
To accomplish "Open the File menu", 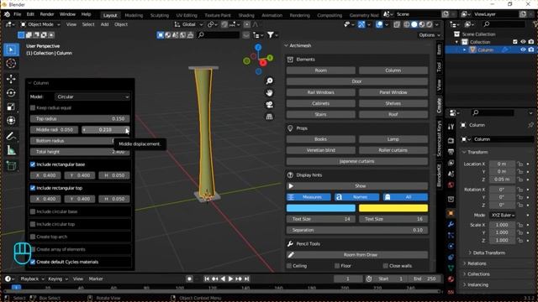I will tap(17, 14).
